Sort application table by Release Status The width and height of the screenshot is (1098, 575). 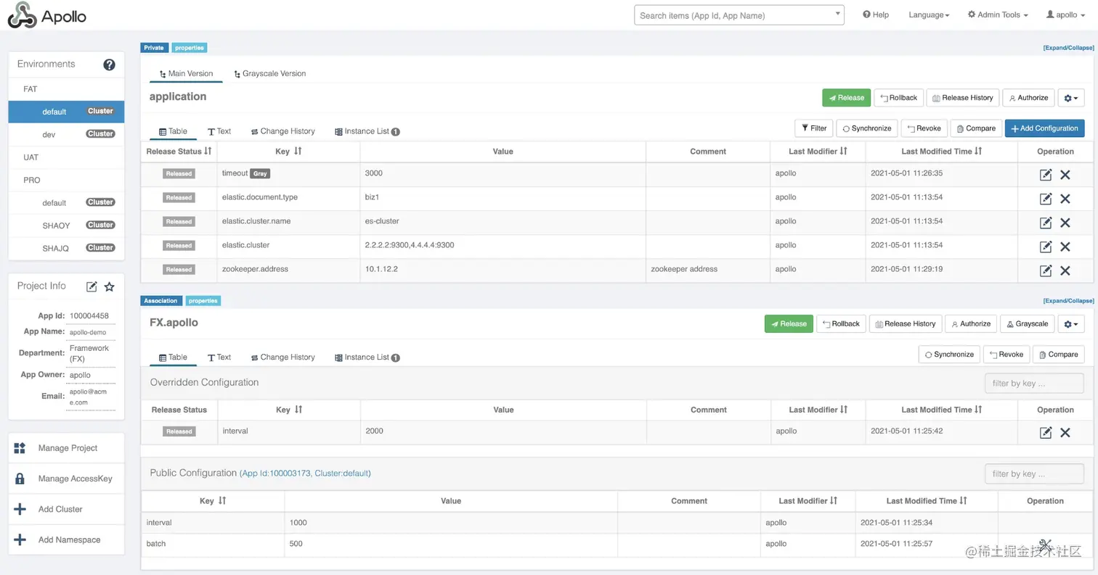208,152
